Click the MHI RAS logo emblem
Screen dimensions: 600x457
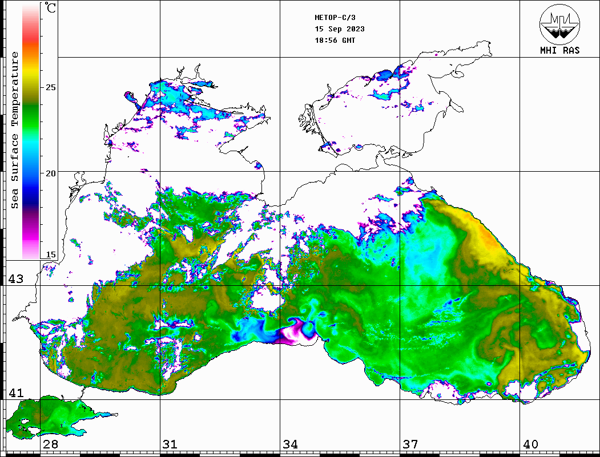click(560, 24)
